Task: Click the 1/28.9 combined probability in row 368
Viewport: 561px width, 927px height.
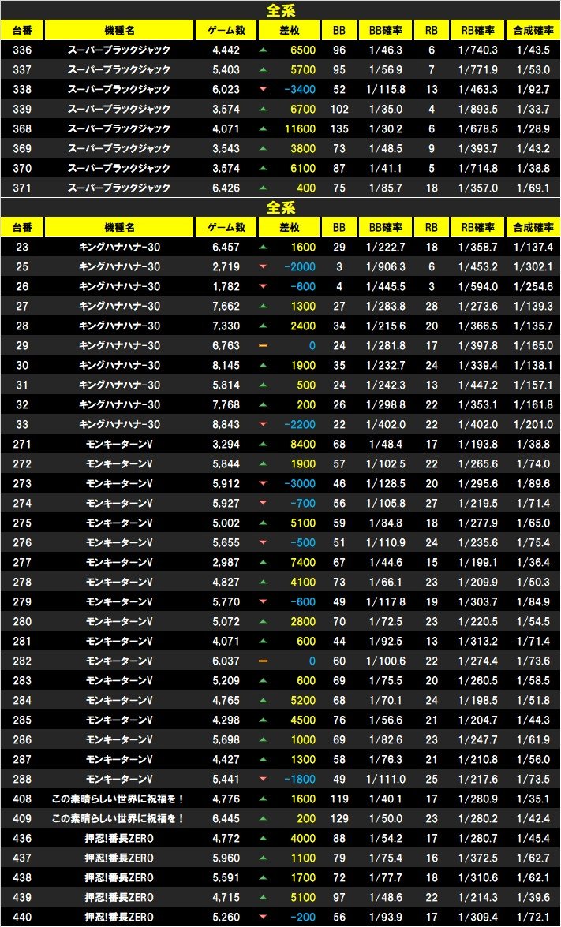Action: [x=533, y=129]
